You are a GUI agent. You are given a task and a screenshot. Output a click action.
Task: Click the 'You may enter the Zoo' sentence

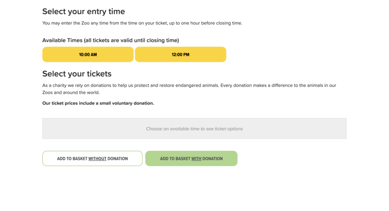(142, 23)
